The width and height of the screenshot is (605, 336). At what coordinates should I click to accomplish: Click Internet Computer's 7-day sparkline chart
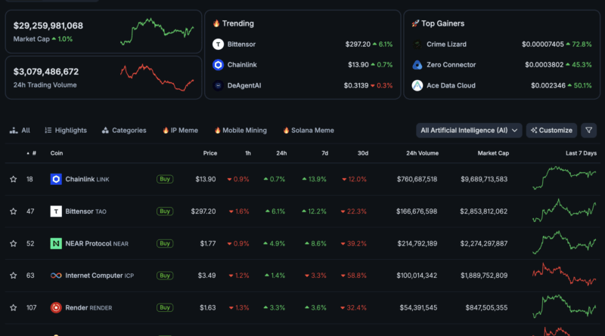click(x=563, y=276)
